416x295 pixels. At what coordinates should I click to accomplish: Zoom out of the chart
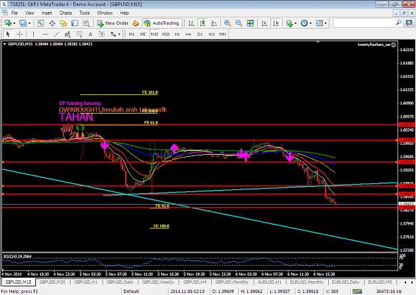coord(239,23)
